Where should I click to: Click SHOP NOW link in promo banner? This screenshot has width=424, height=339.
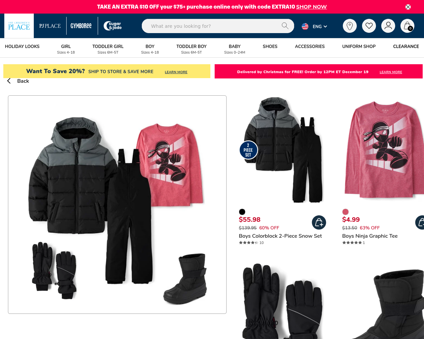(x=311, y=7)
